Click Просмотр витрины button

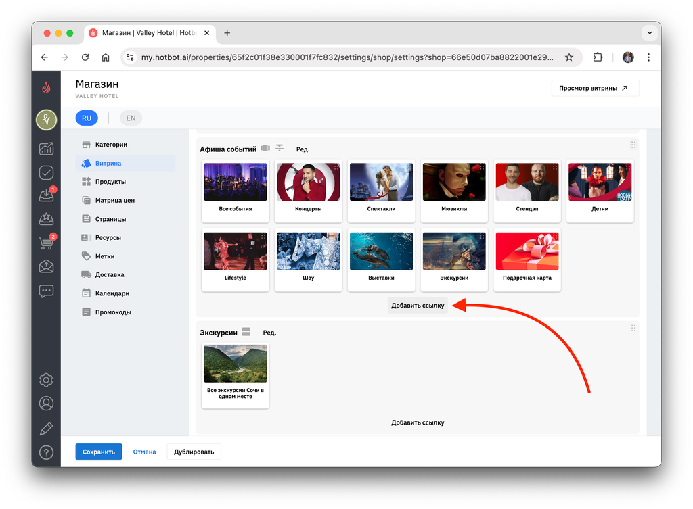click(x=595, y=88)
